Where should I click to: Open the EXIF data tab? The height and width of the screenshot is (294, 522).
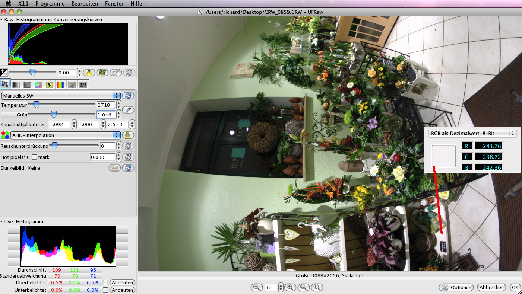click(x=83, y=85)
